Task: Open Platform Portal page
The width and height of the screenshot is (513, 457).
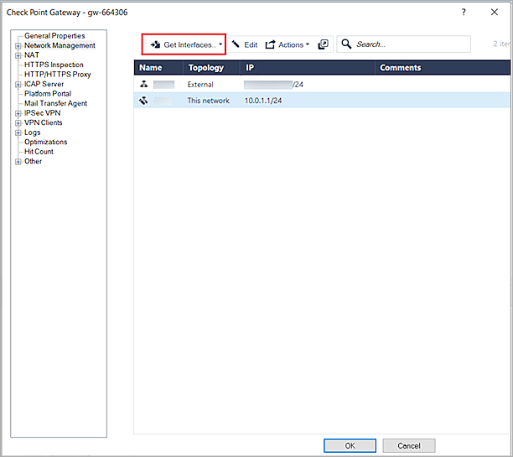Action: tap(48, 94)
